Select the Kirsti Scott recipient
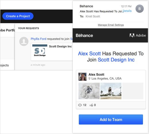The image size is (149, 134). tap(93, 16)
